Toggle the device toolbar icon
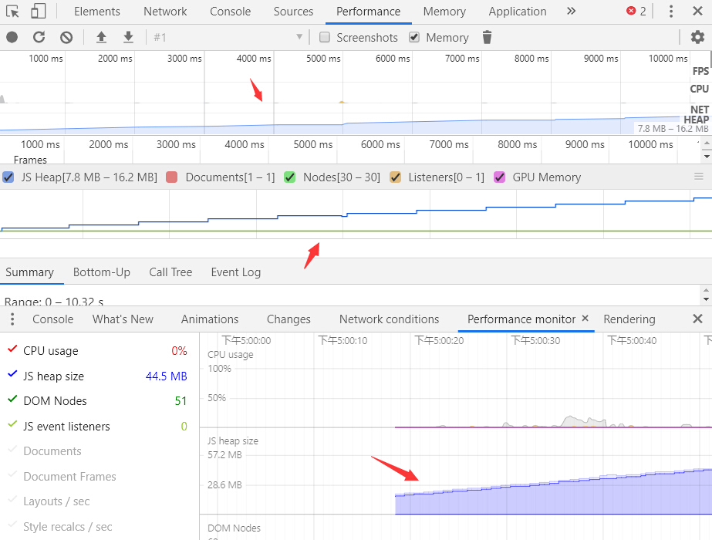 tap(38, 12)
